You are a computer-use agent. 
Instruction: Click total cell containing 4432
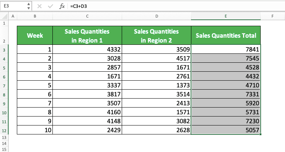click(226, 76)
